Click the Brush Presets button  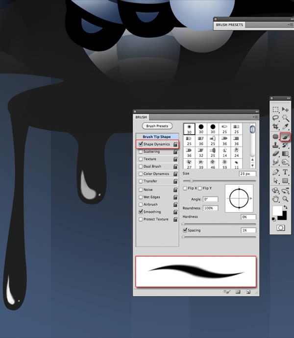157,126
